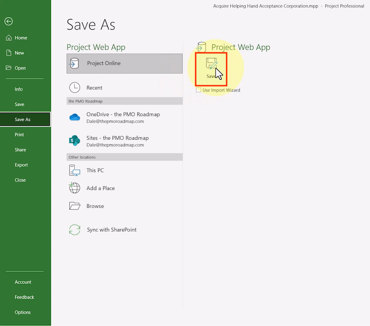Open the Browse folder icon
The height and width of the screenshot is (326, 370).
pyautogui.click(x=74, y=206)
